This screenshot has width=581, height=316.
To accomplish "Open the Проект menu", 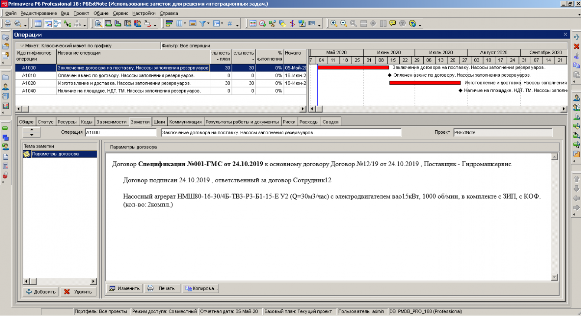I will click(x=81, y=13).
